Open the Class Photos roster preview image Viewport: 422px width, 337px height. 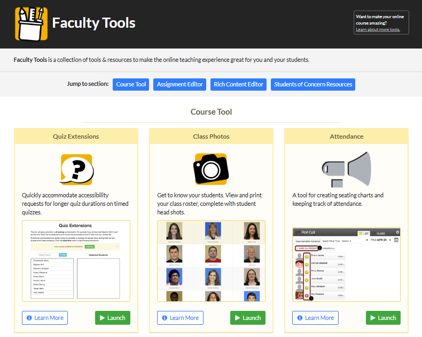click(212, 261)
